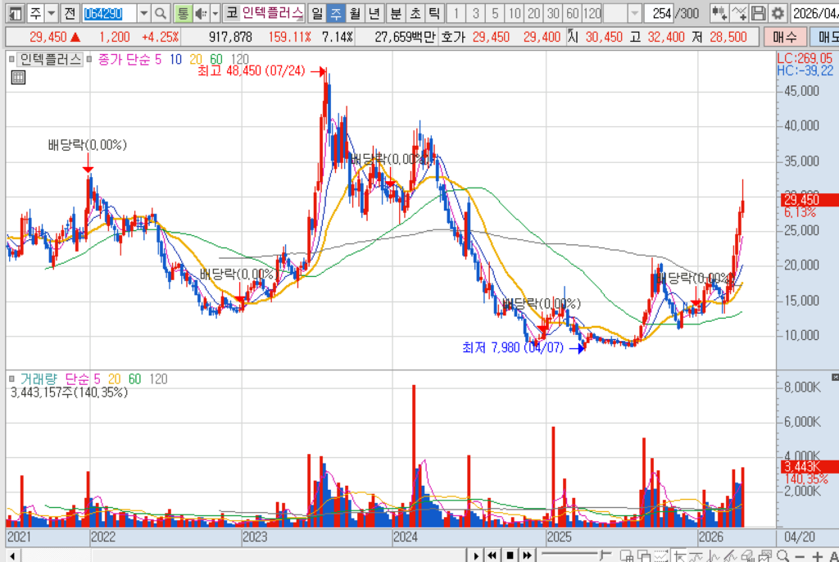Open chart settings gear icon
This screenshot has height=562, width=839.
coord(778,13)
